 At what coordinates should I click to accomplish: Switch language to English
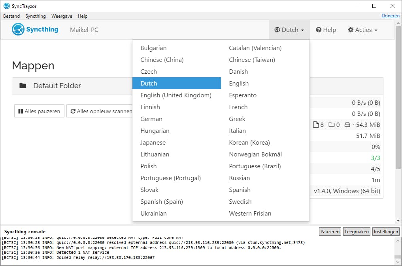pos(265,83)
